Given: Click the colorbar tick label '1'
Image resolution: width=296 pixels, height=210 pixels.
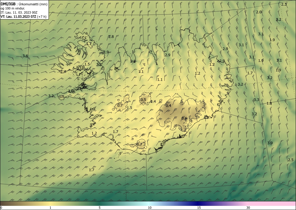Looking at the screenshot, I should point(50,208).
